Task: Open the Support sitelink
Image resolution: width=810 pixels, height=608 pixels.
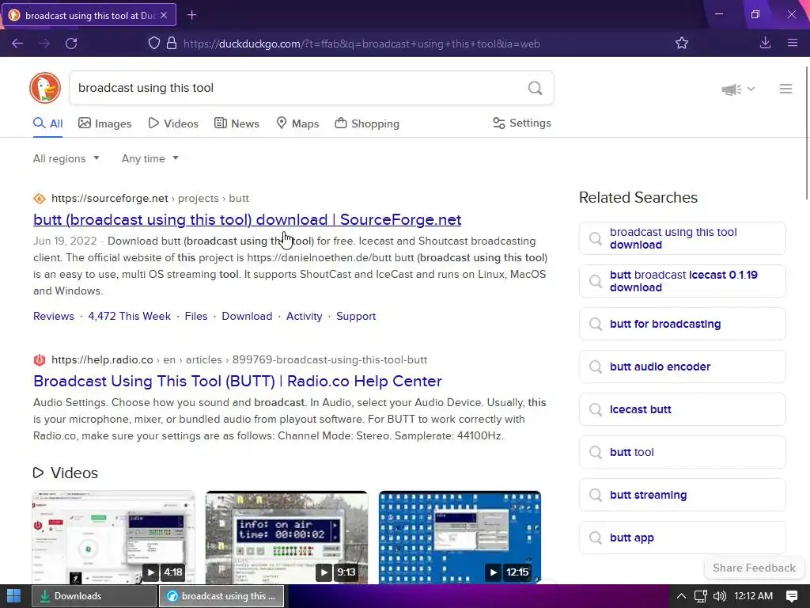Action: (x=356, y=317)
